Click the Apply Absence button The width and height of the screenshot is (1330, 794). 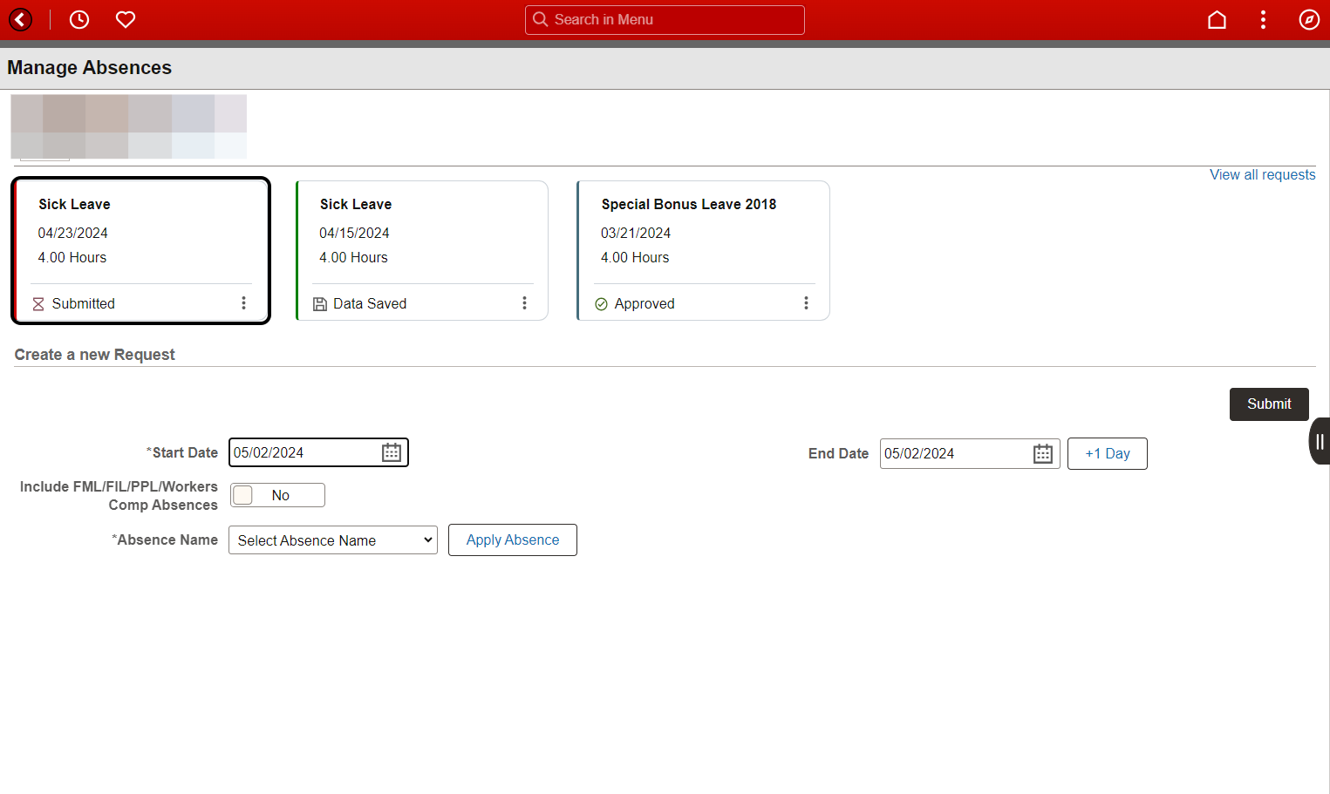pos(513,540)
